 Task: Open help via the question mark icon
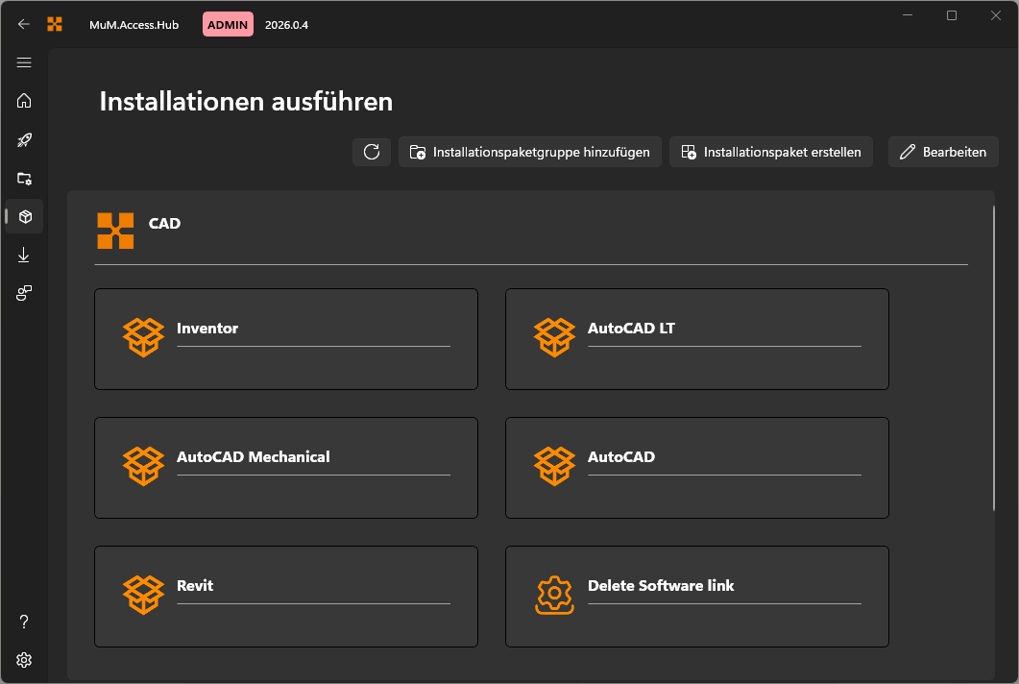24,622
